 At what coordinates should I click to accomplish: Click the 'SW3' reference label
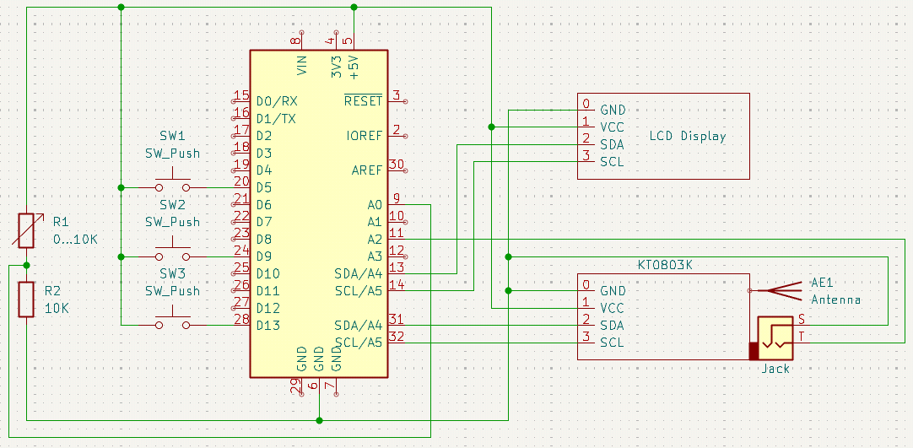coord(172,273)
